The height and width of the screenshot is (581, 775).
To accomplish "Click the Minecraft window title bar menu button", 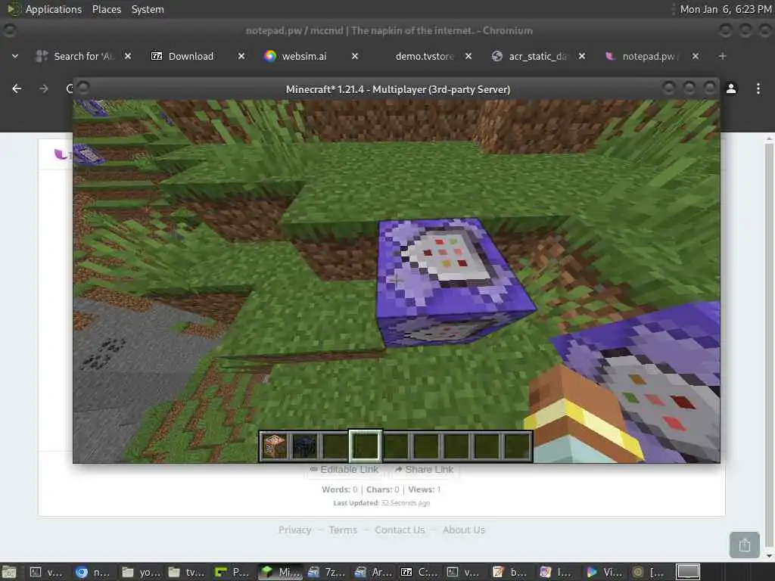I will pos(83,88).
